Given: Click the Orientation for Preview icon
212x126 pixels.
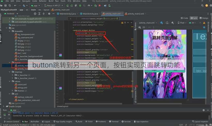Looking at the screenshot, I should point(167,23).
